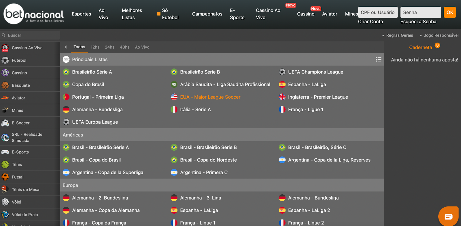Open the Criar Conta link
The image size is (461, 226).
[370, 22]
